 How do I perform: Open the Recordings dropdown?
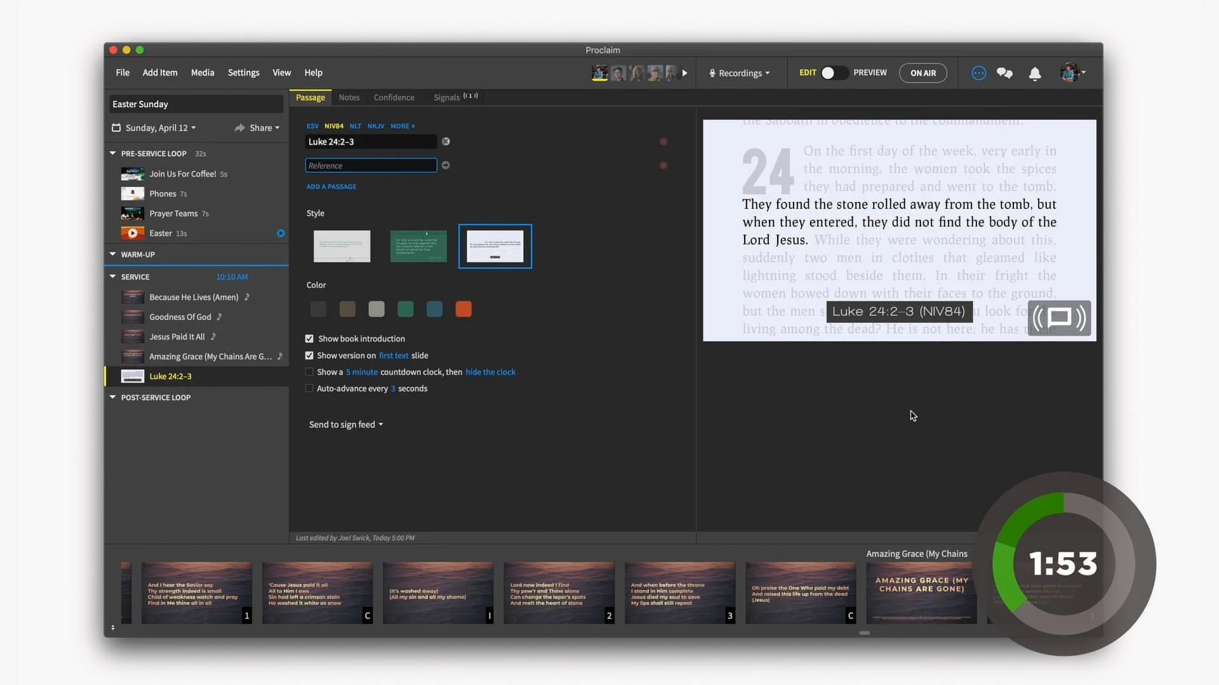coord(740,74)
